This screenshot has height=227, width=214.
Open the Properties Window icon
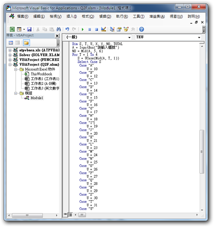click(119, 29)
